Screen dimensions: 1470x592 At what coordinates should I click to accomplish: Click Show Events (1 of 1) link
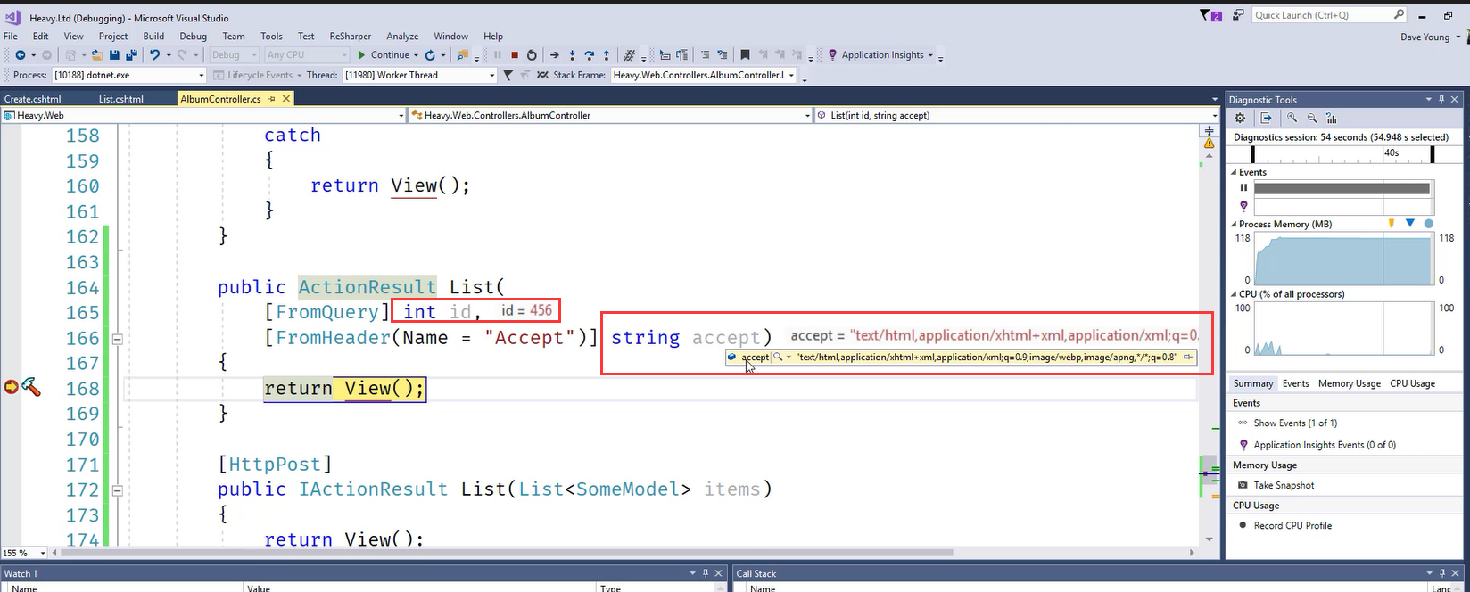click(x=1295, y=423)
